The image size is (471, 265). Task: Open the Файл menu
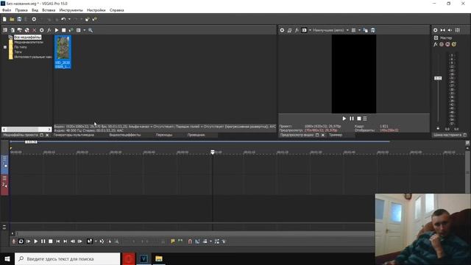7,10
